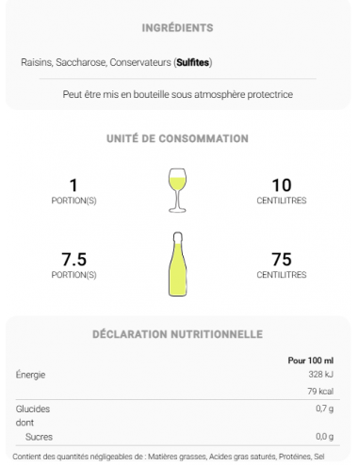
Task: Click the white wine glass icon
Action: pos(177,190)
